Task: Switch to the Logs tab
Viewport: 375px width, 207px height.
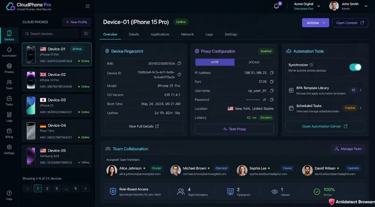Action: (x=209, y=34)
